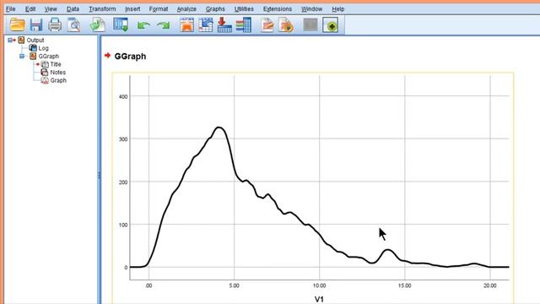Collapse the Output tree root node
This screenshot has height=304, width=540.
[10, 40]
